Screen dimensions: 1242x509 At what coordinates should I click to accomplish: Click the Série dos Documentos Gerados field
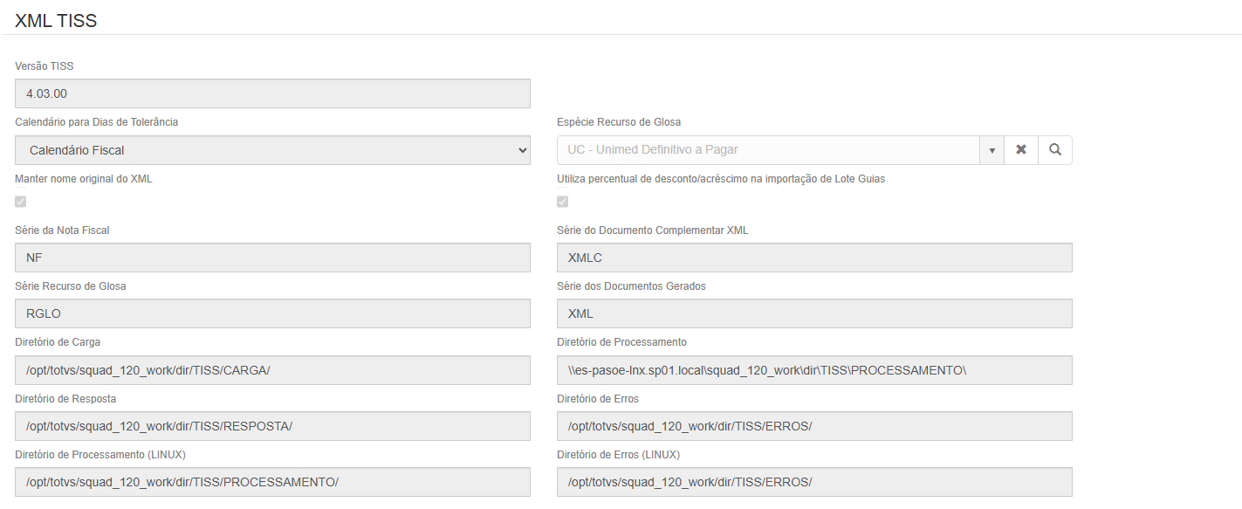coord(813,313)
